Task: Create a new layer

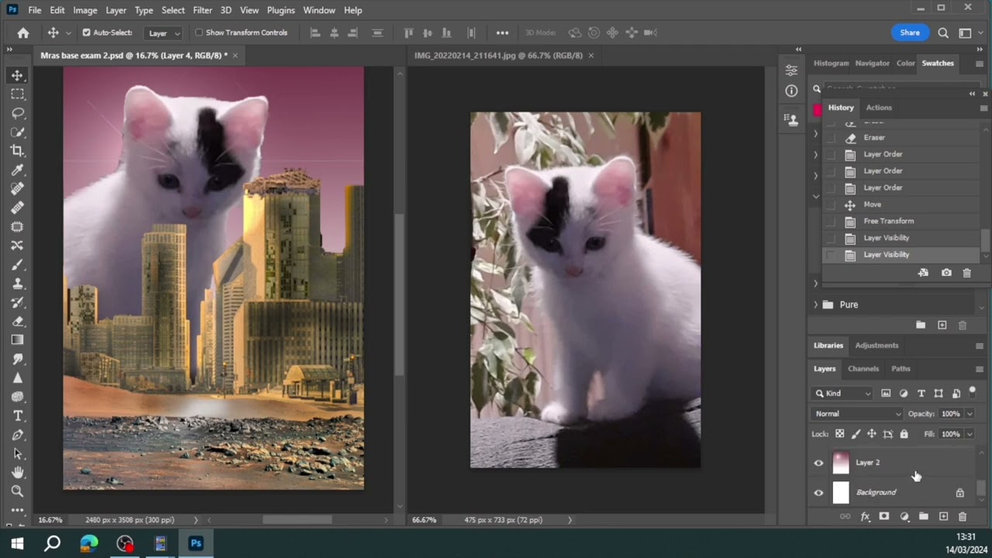Action: click(943, 516)
